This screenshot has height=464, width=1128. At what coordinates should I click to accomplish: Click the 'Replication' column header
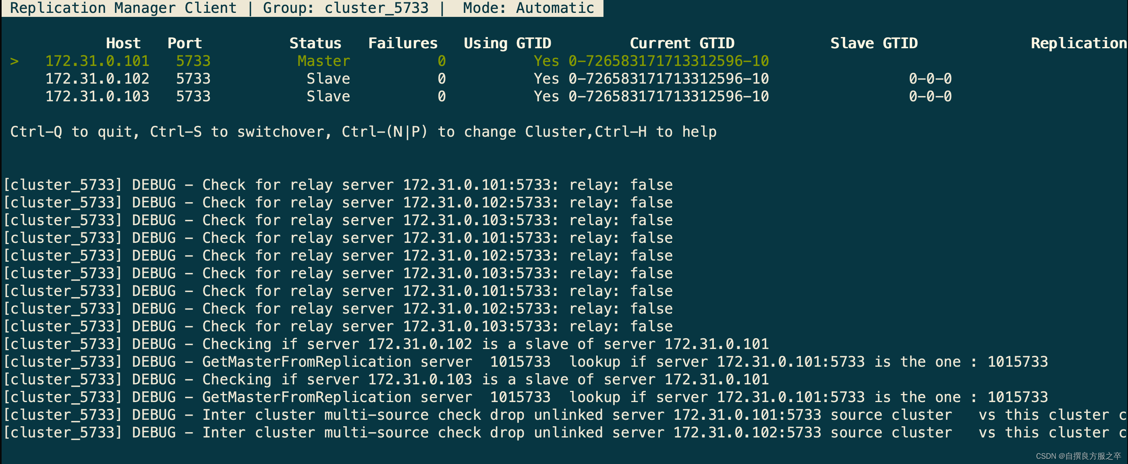click(1078, 43)
